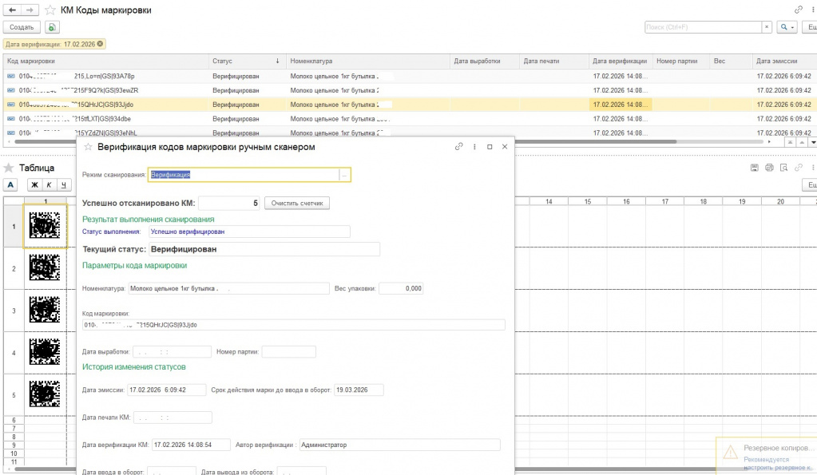Get link icon in main window header
The image size is (817, 475).
pyautogui.click(x=799, y=10)
